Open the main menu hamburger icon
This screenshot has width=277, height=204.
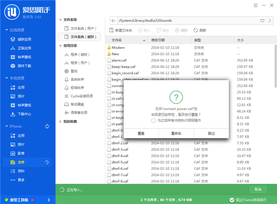[256, 6]
